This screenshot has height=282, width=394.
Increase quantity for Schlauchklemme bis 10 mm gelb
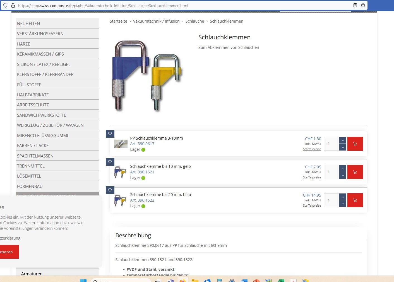[x=343, y=169]
